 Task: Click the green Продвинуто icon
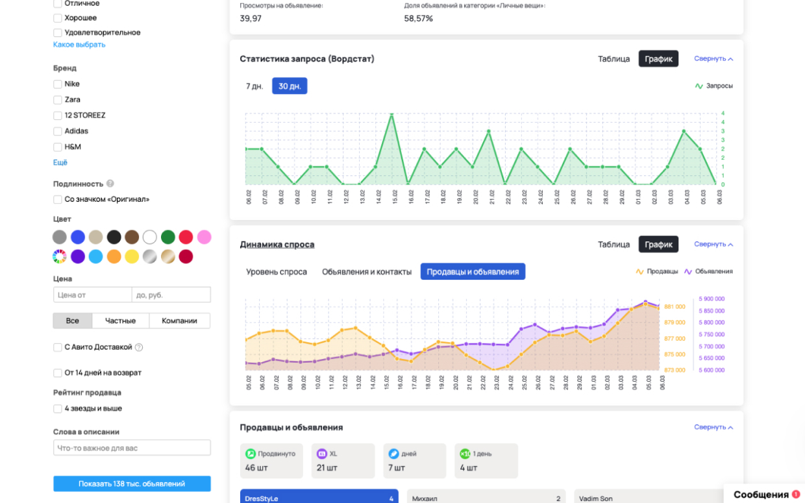tap(250, 454)
